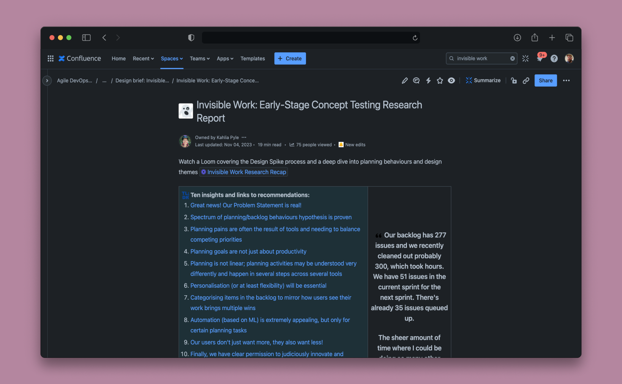Go to the Home tab
Image resolution: width=622 pixels, height=384 pixels.
pyautogui.click(x=119, y=59)
